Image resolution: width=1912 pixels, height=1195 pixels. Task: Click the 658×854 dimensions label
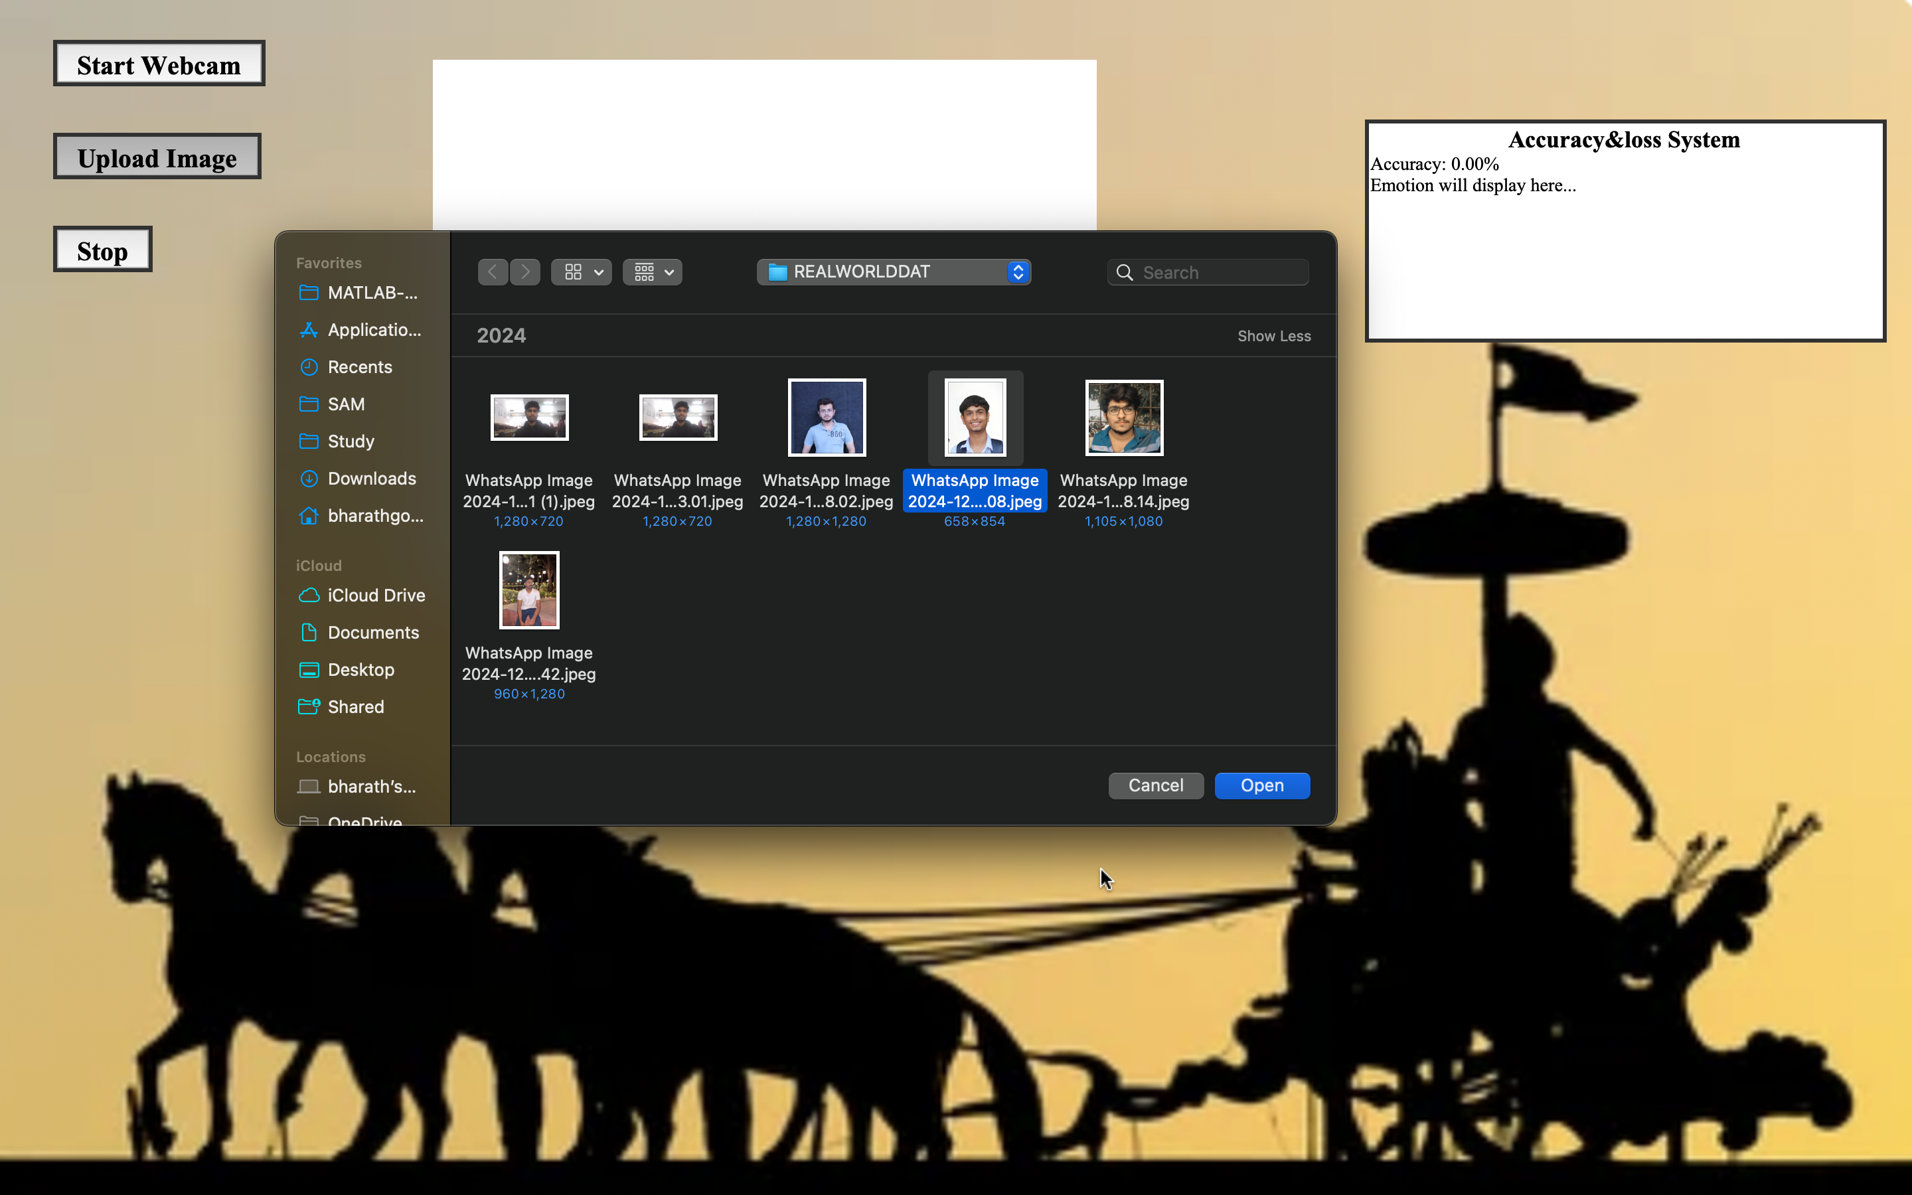[974, 522]
